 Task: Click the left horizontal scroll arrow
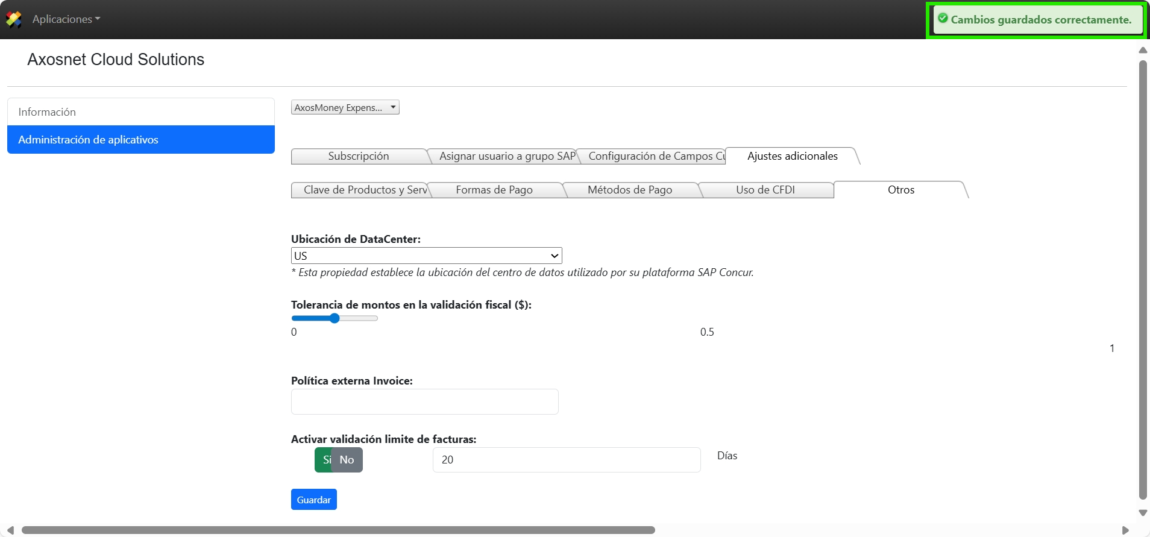click(x=10, y=530)
